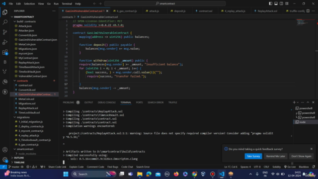Open the Accounts icon in activity bar

(5, 150)
